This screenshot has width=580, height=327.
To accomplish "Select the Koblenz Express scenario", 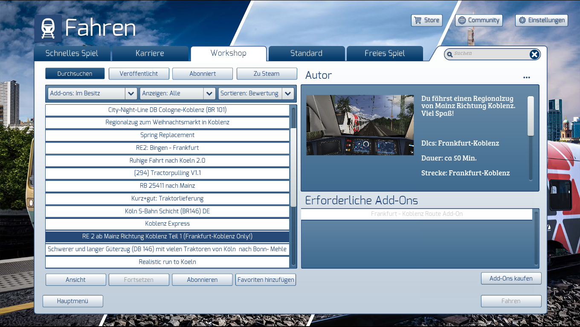I will pyautogui.click(x=167, y=224).
